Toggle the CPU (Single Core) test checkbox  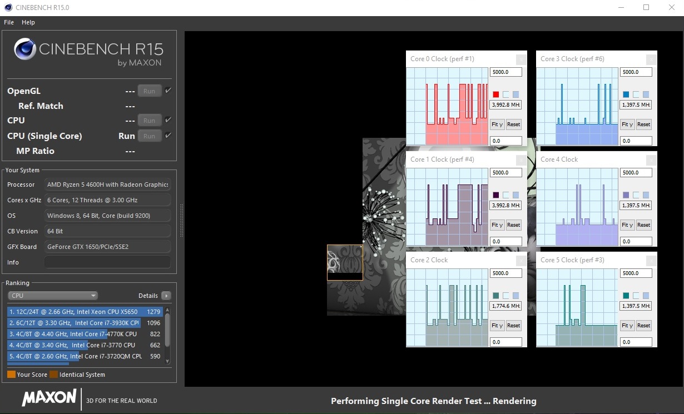[168, 136]
